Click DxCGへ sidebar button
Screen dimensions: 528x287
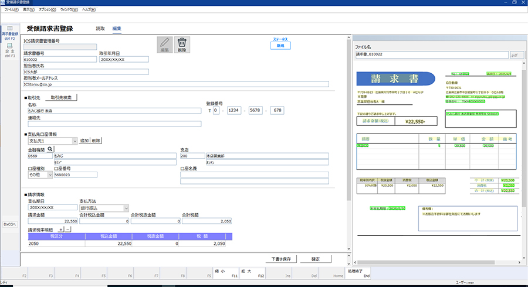(10, 224)
